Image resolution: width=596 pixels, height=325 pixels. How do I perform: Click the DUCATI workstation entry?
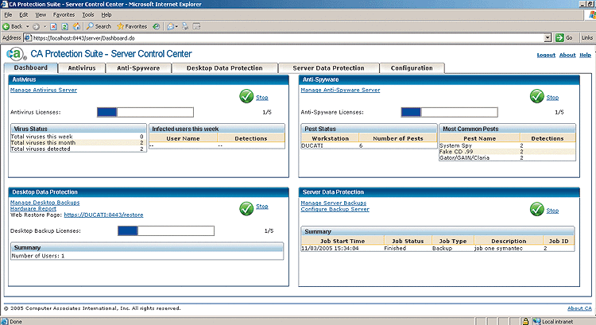(x=312, y=145)
